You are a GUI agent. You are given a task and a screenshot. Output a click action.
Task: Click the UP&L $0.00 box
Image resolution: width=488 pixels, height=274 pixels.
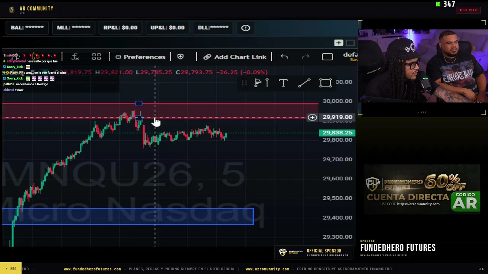pyautogui.click(x=167, y=28)
